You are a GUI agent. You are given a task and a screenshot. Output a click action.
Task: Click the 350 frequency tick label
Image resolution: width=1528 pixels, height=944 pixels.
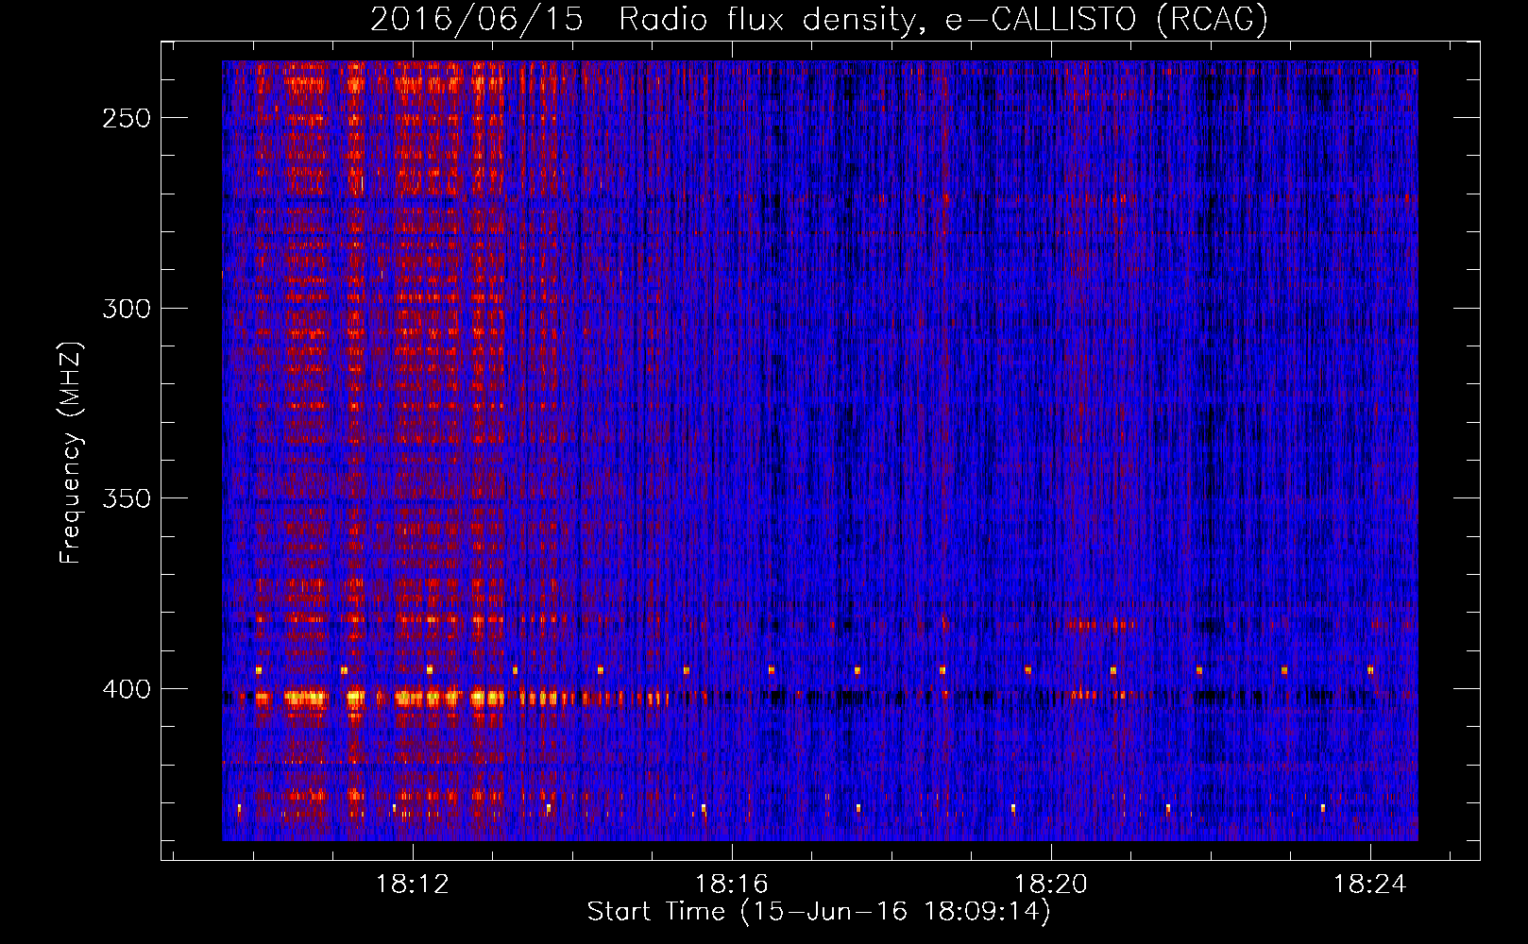click(x=127, y=498)
